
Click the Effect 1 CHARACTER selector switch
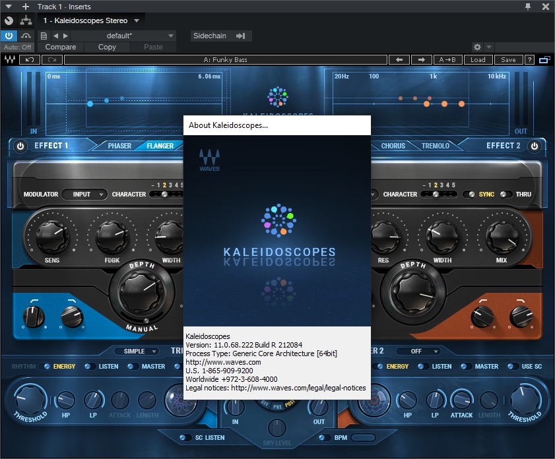(166, 194)
